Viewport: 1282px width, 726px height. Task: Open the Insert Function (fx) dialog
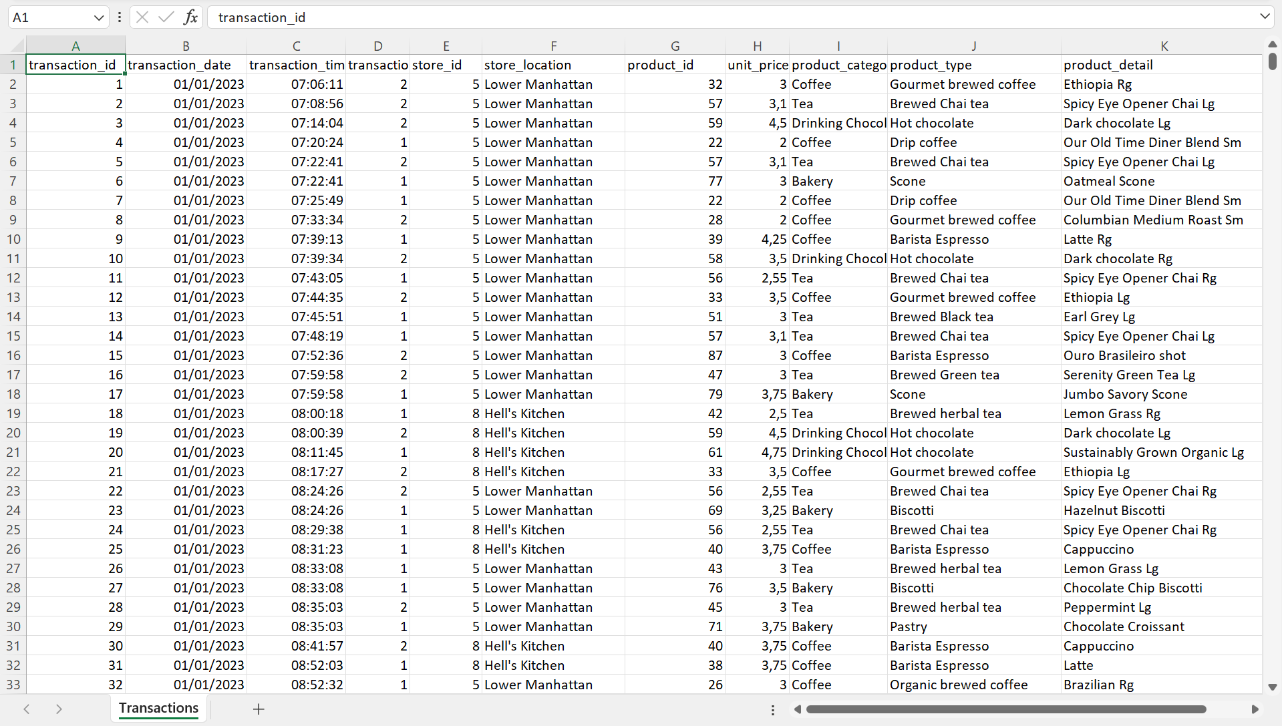(x=191, y=17)
